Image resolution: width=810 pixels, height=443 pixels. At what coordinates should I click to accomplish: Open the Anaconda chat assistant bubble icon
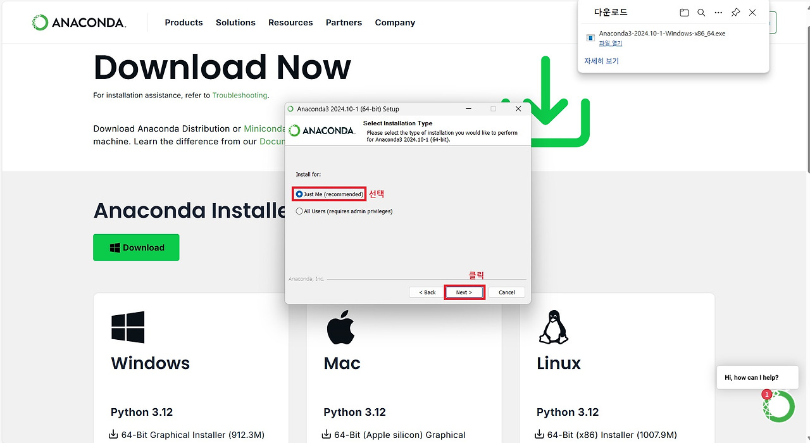coord(779,406)
